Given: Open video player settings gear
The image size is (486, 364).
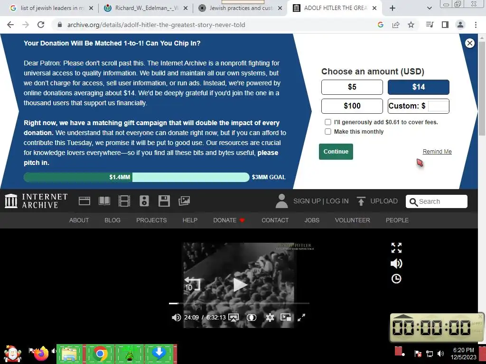Looking at the screenshot, I should 270,318.
